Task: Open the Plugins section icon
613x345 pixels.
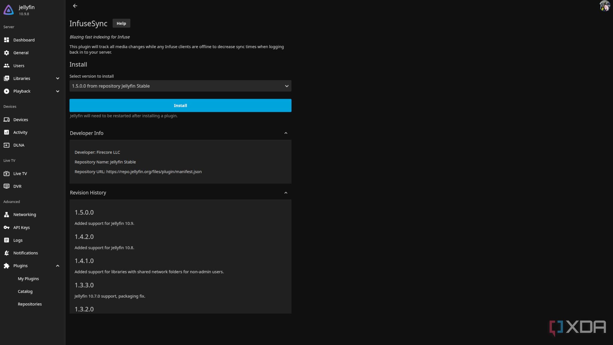Action: 7,265
